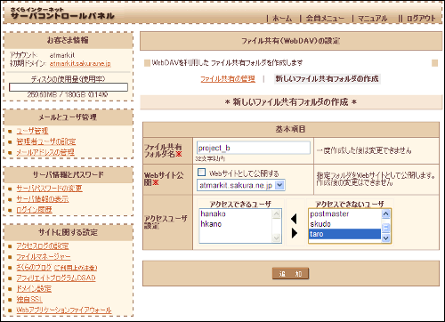Open the メールアドレスの管理 link

tap(45, 152)
